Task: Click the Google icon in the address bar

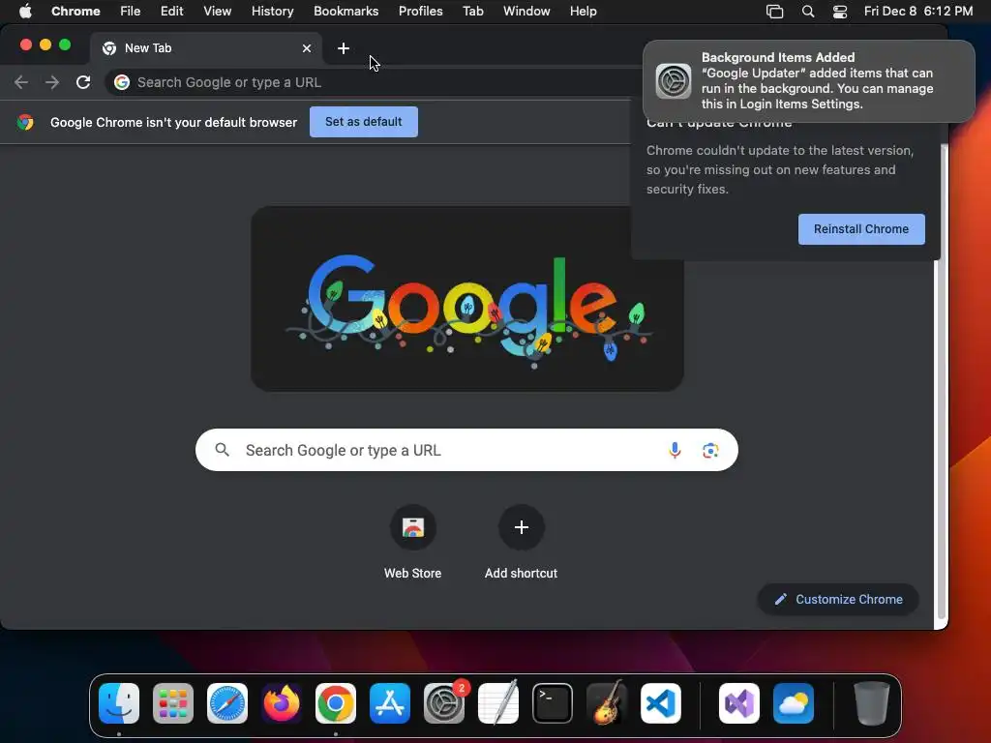Action: pos(122,82)
